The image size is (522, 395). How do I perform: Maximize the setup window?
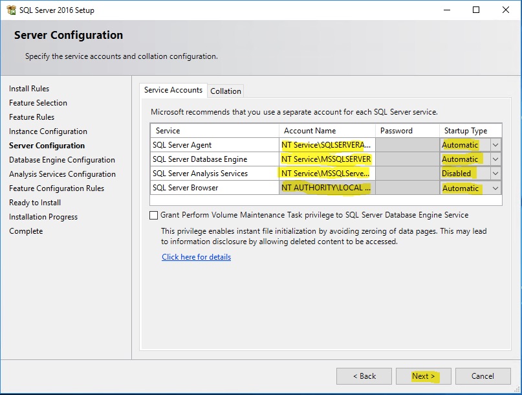tap(476, 10)
